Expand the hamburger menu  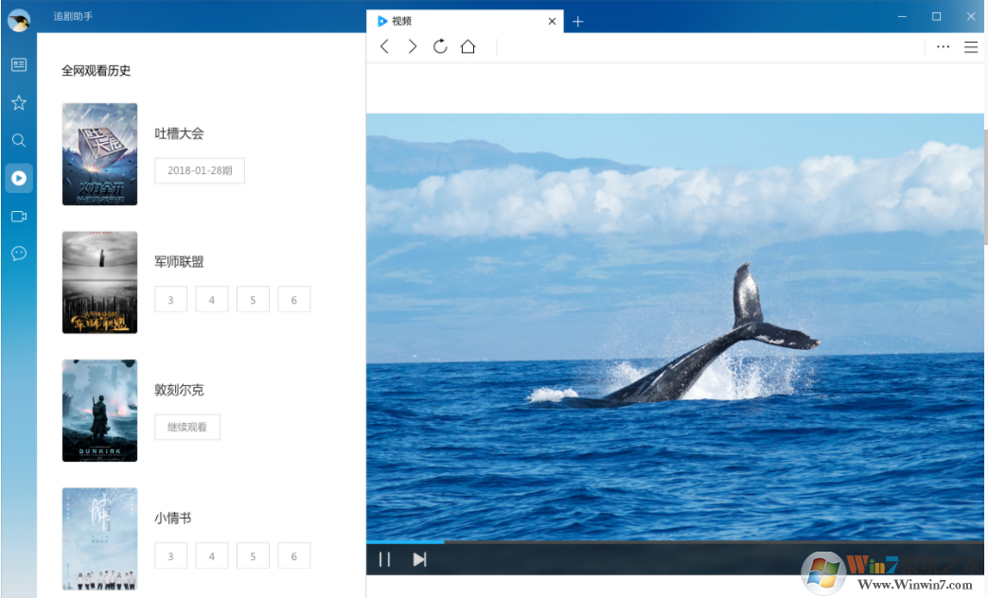971,46
